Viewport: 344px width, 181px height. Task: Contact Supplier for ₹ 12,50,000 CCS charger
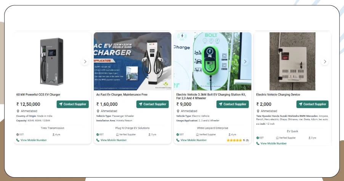(x=72, y=104)
